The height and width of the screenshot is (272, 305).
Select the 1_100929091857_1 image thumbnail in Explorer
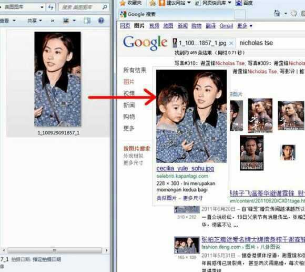57,80
